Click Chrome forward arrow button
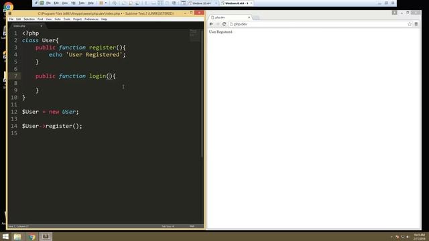429x241 pixels. tap(218, 24)
